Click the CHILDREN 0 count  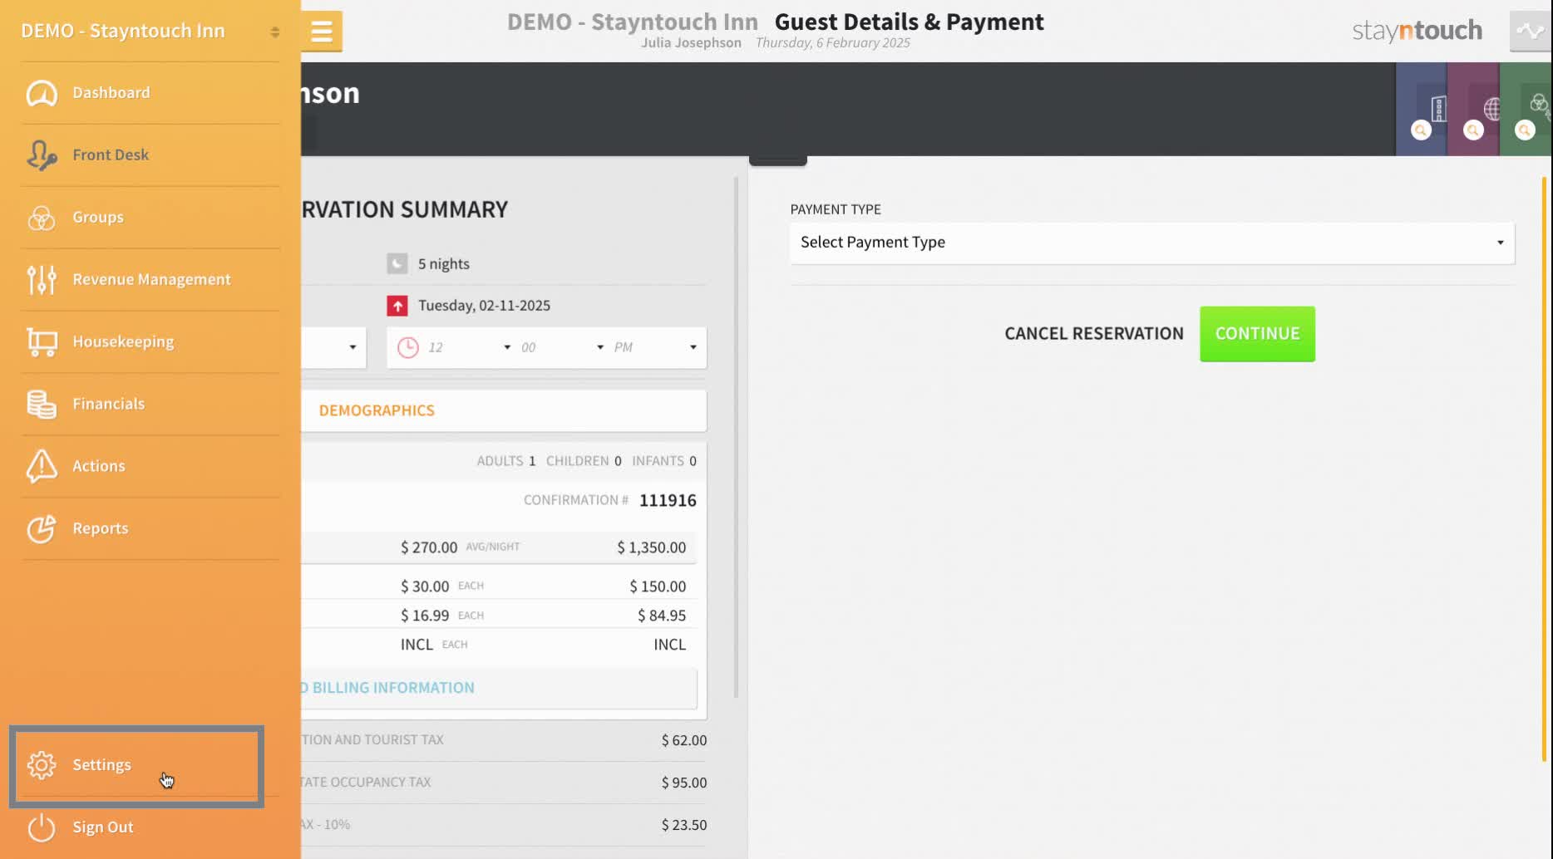pyautogui.click(x=584, y=461)
